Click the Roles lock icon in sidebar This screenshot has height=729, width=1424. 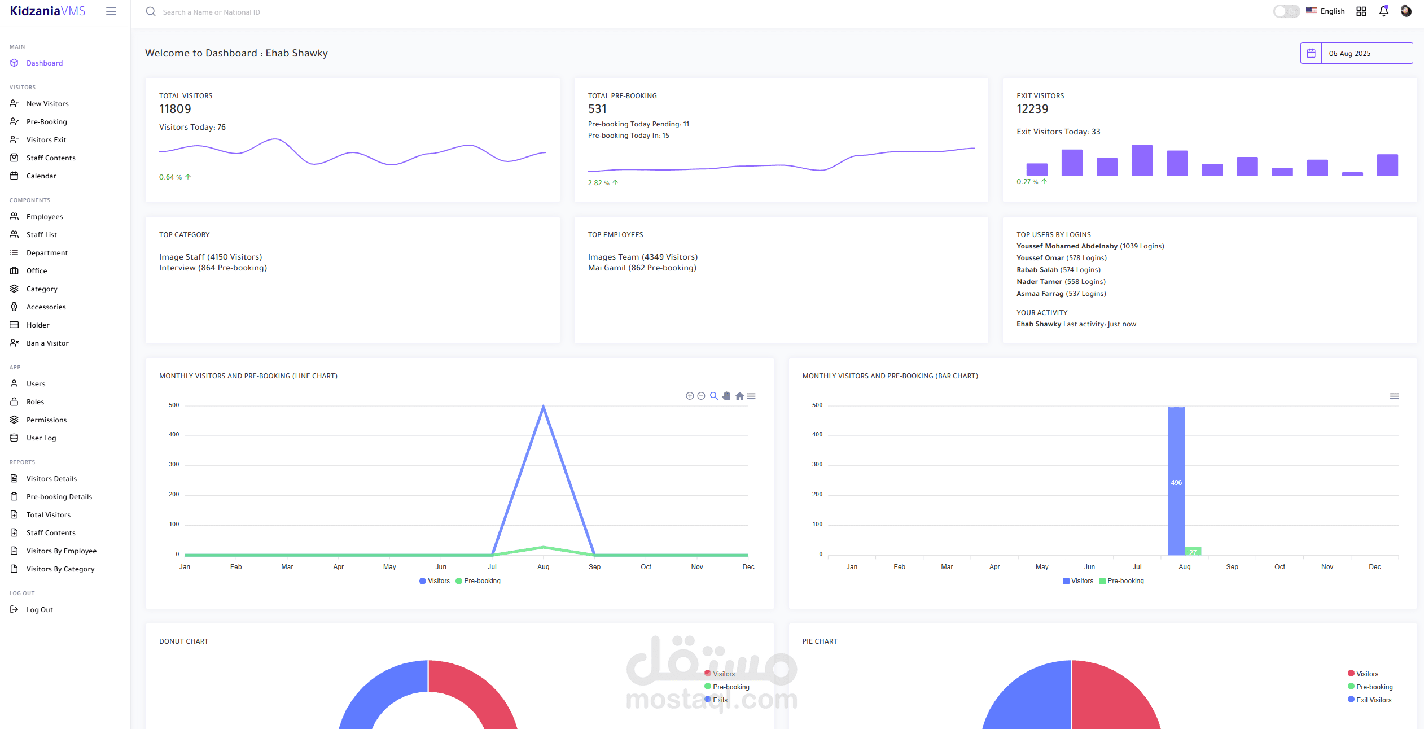(x=14, y=401)
